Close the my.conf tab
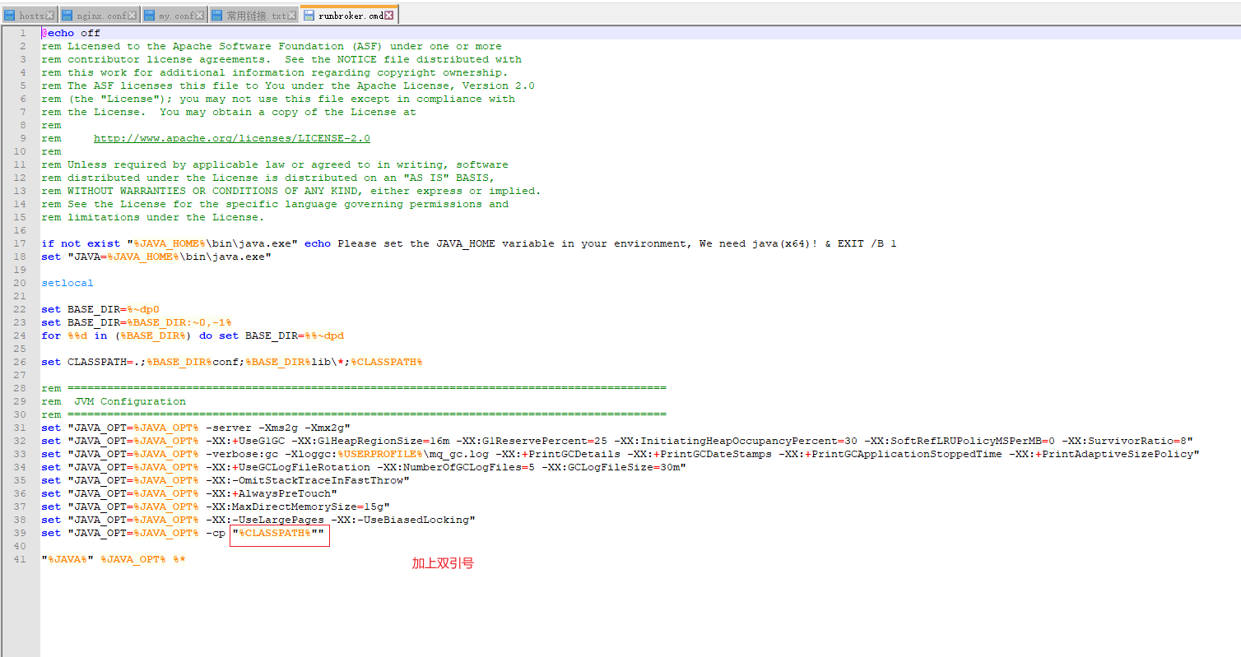Screen dimensions: 1241x657 point(200,15)
